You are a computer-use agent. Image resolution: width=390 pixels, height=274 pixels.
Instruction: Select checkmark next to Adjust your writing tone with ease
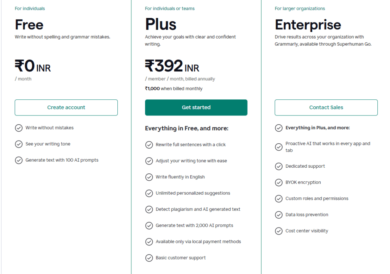point(149,161)
